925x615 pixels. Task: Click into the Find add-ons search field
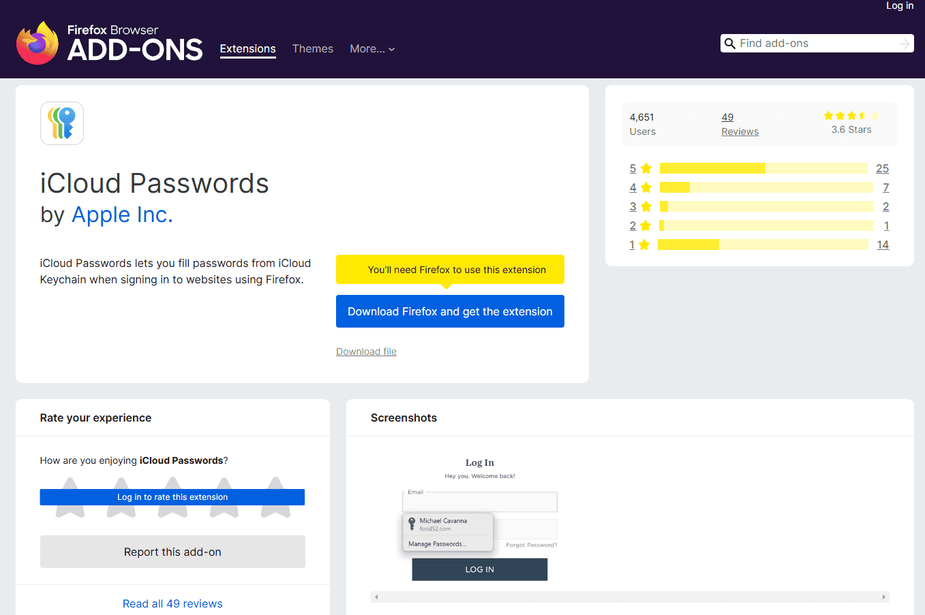click(817, 44)
